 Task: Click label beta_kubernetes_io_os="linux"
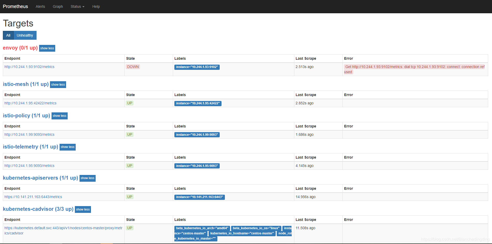(x=256, y=228)
